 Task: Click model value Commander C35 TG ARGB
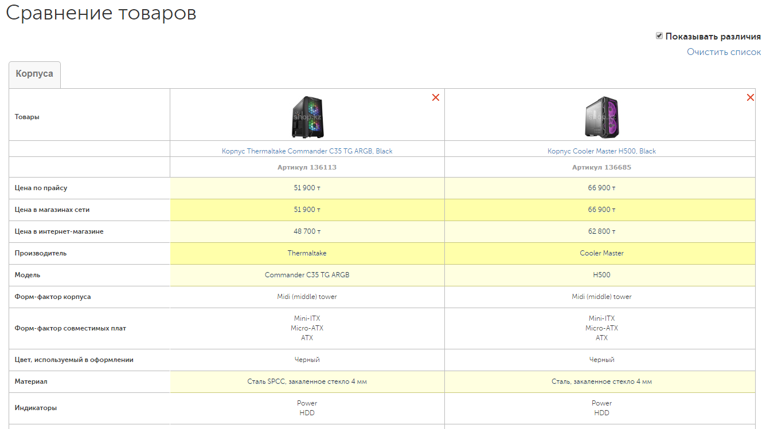click(307, 275)
